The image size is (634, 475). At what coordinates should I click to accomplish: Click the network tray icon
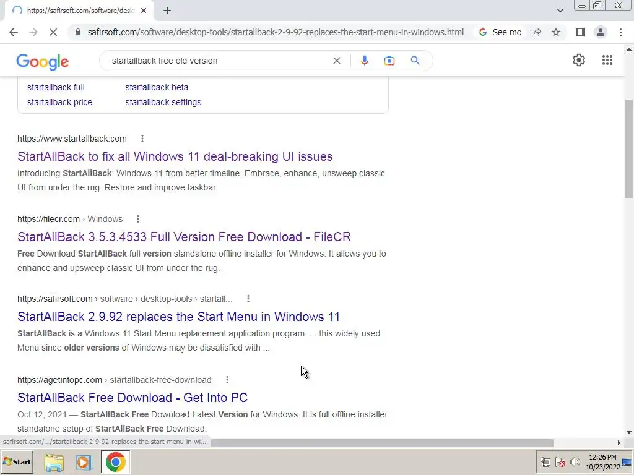click(x=545, y=462)
